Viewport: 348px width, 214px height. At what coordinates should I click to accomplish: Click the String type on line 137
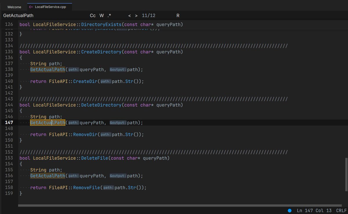(38, 64)
